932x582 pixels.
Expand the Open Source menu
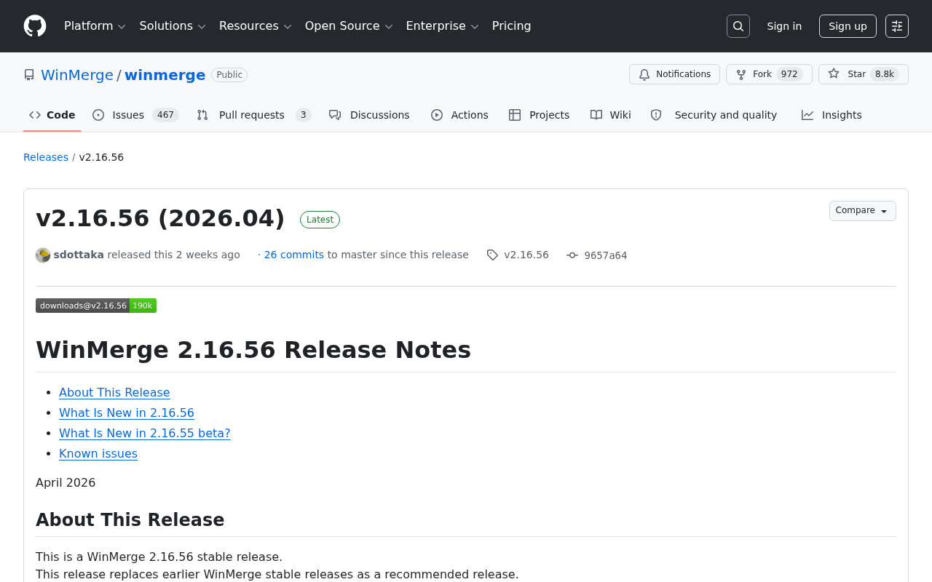(x=349, y=26)
